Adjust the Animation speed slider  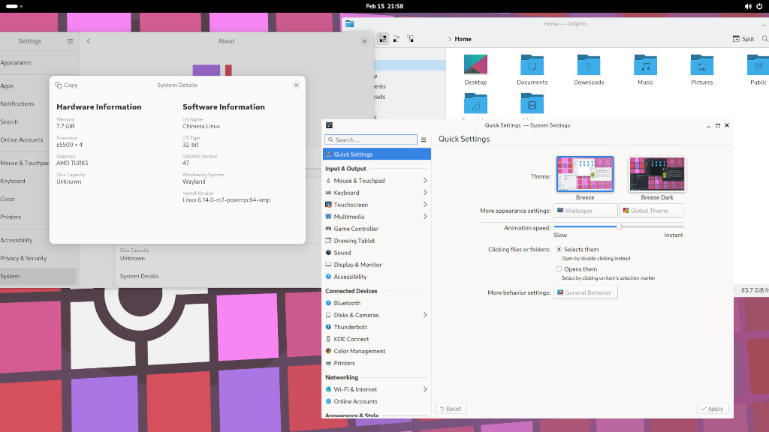coord(619,226)
